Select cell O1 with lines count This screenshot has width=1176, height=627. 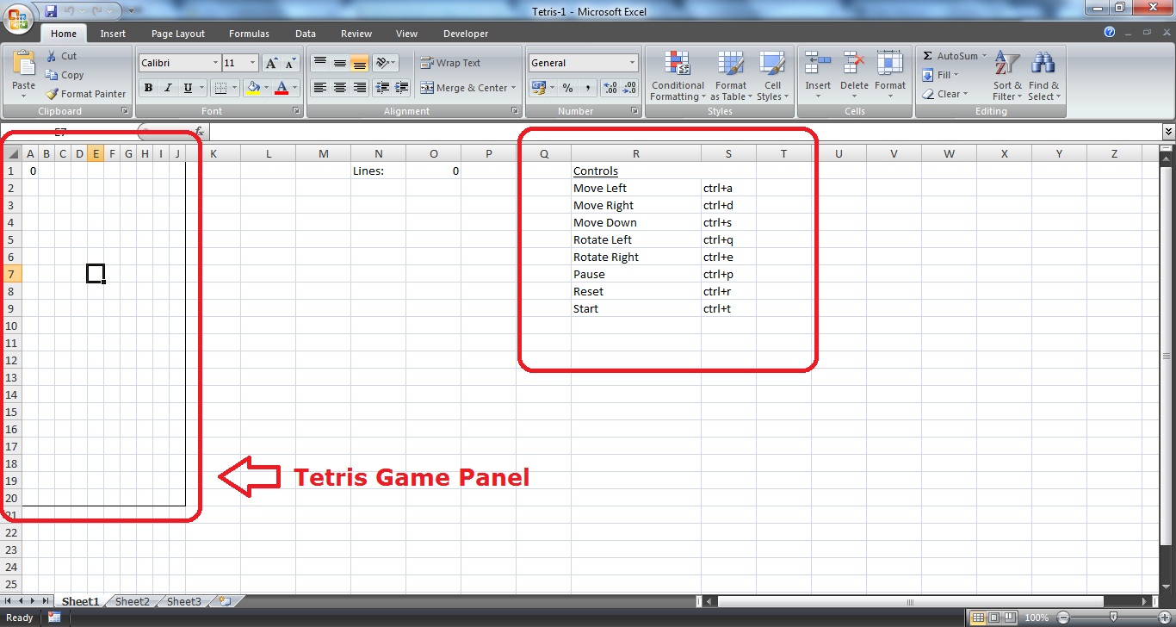433,171
